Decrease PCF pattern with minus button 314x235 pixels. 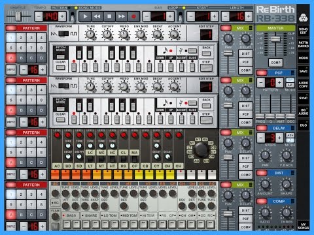[261, 82]
